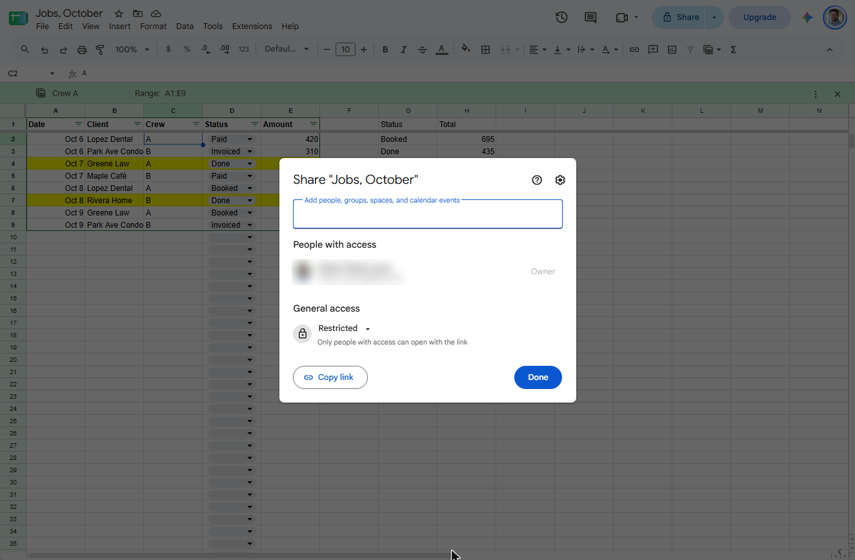Open the horizontal align dropdown

point(538,50)
